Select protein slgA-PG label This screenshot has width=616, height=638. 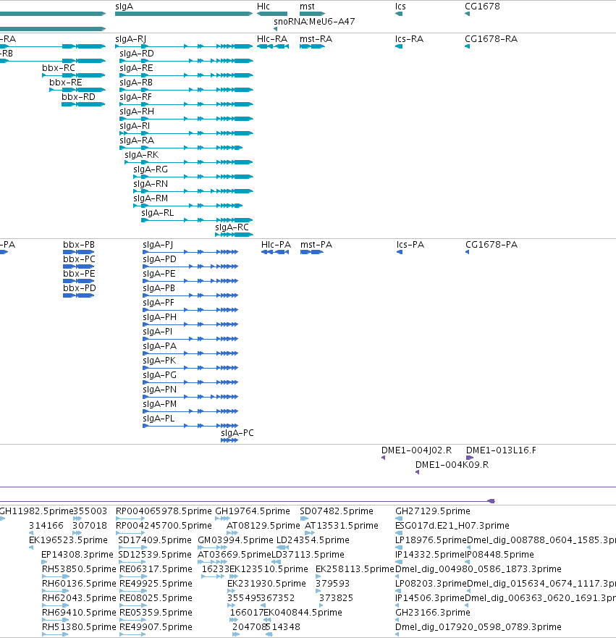(x=159, y=375)
